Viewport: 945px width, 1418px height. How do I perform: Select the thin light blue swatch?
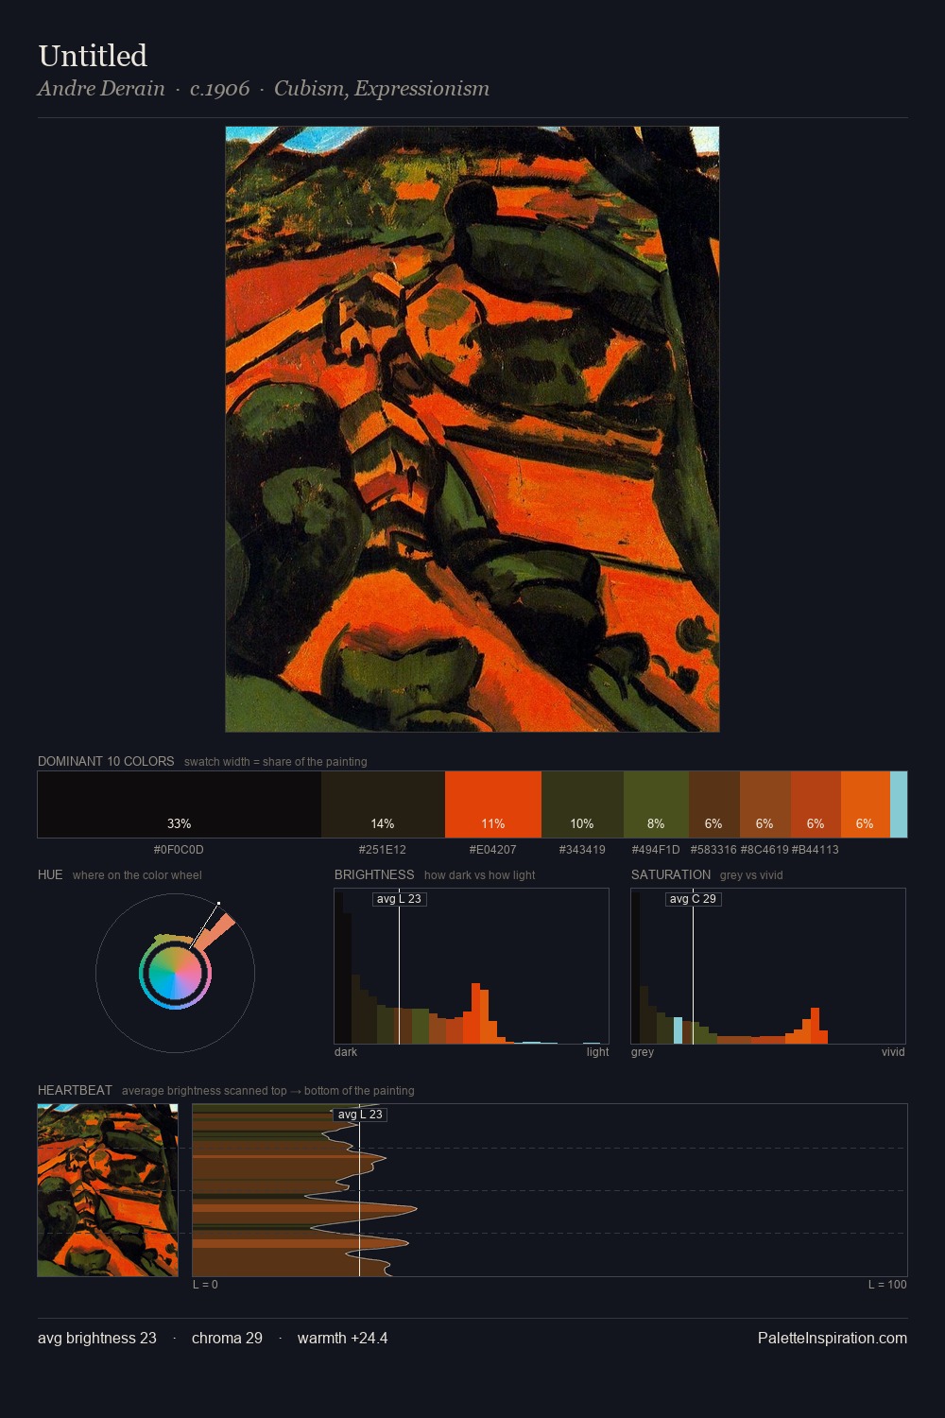pyautogui.click(x=899, y=804)
